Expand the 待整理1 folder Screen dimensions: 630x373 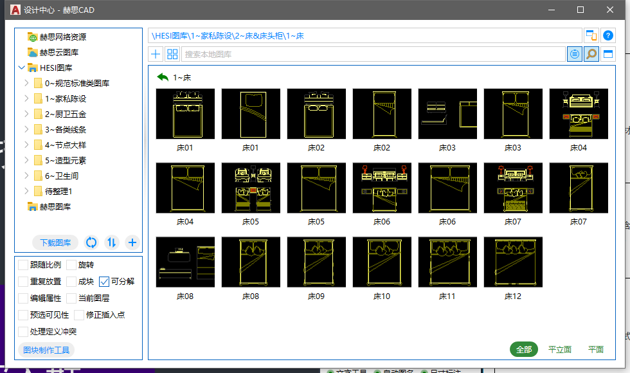click(26, 192)
